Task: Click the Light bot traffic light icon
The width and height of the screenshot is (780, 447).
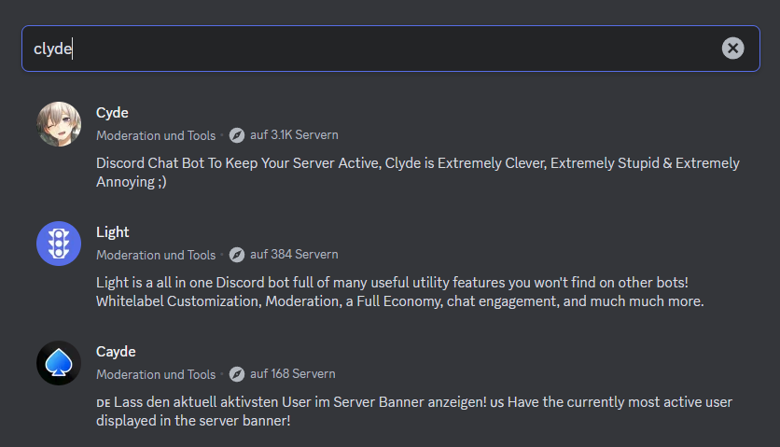Action: point(59,244)
